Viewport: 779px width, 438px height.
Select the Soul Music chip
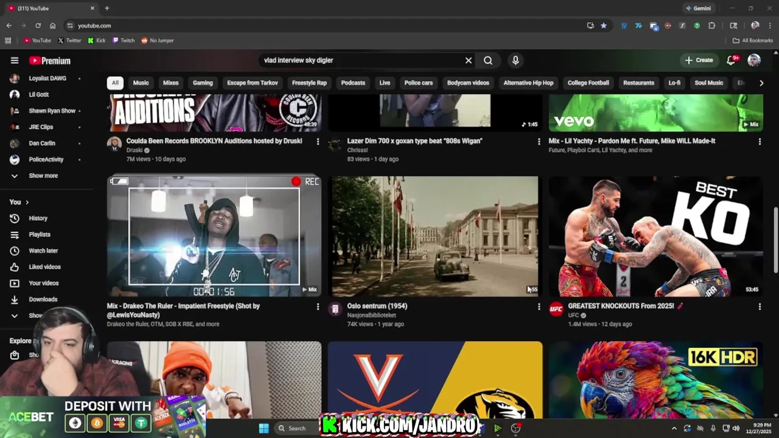(x=709, y=83)
